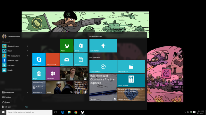
Task: Expand Steam jump list arrow
Action: point(27,51)
